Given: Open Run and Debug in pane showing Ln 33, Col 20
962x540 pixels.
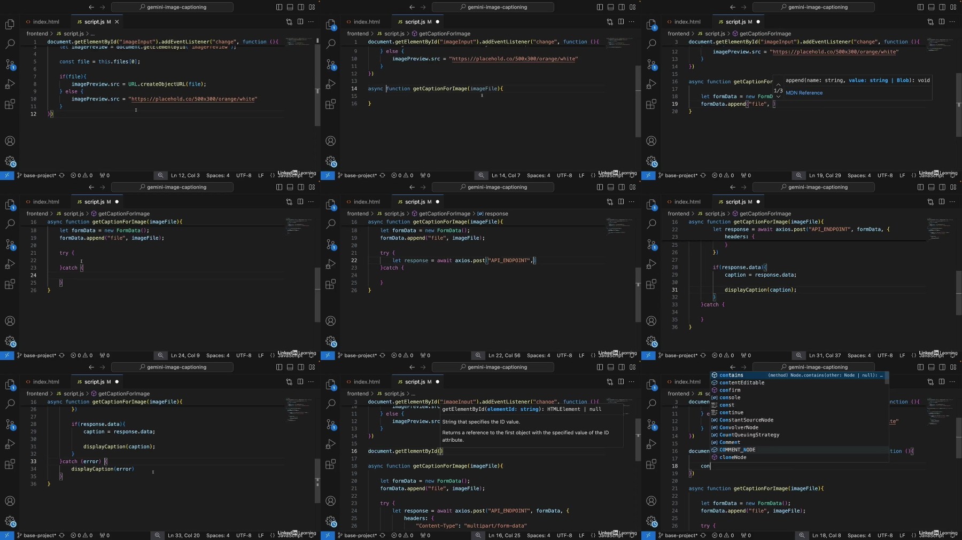Looking at the screenshot, I should tap(10, 444).
